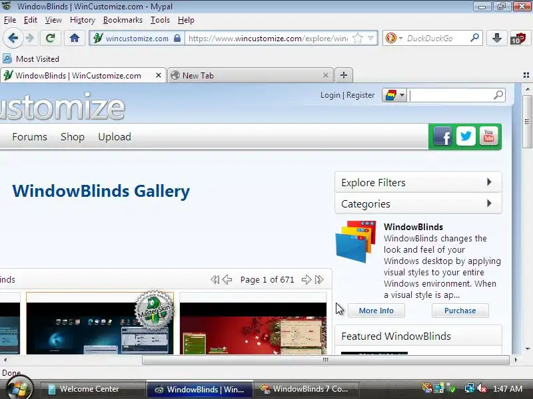The height and width of the screenshot is (399, 533).
Task: Close the New Tab tab
Action: pyautogui.click(x=326, y=75)
